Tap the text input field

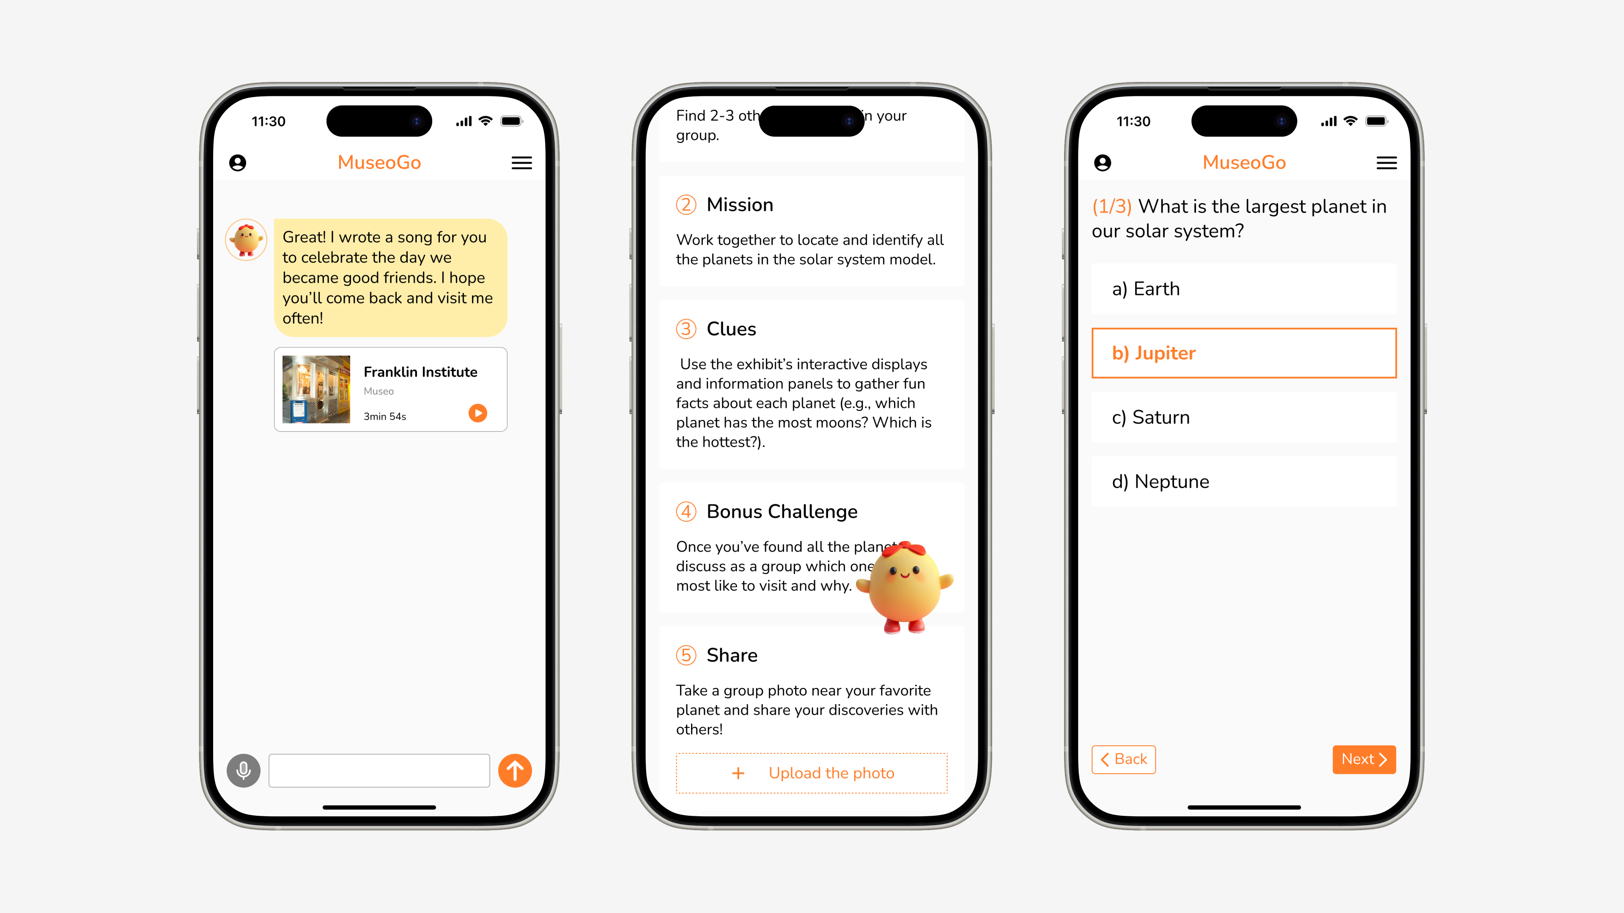point(380,769)
